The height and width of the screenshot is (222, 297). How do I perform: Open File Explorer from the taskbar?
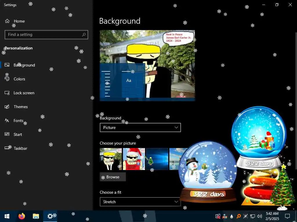pyautogui.click(x=36, y=216)
